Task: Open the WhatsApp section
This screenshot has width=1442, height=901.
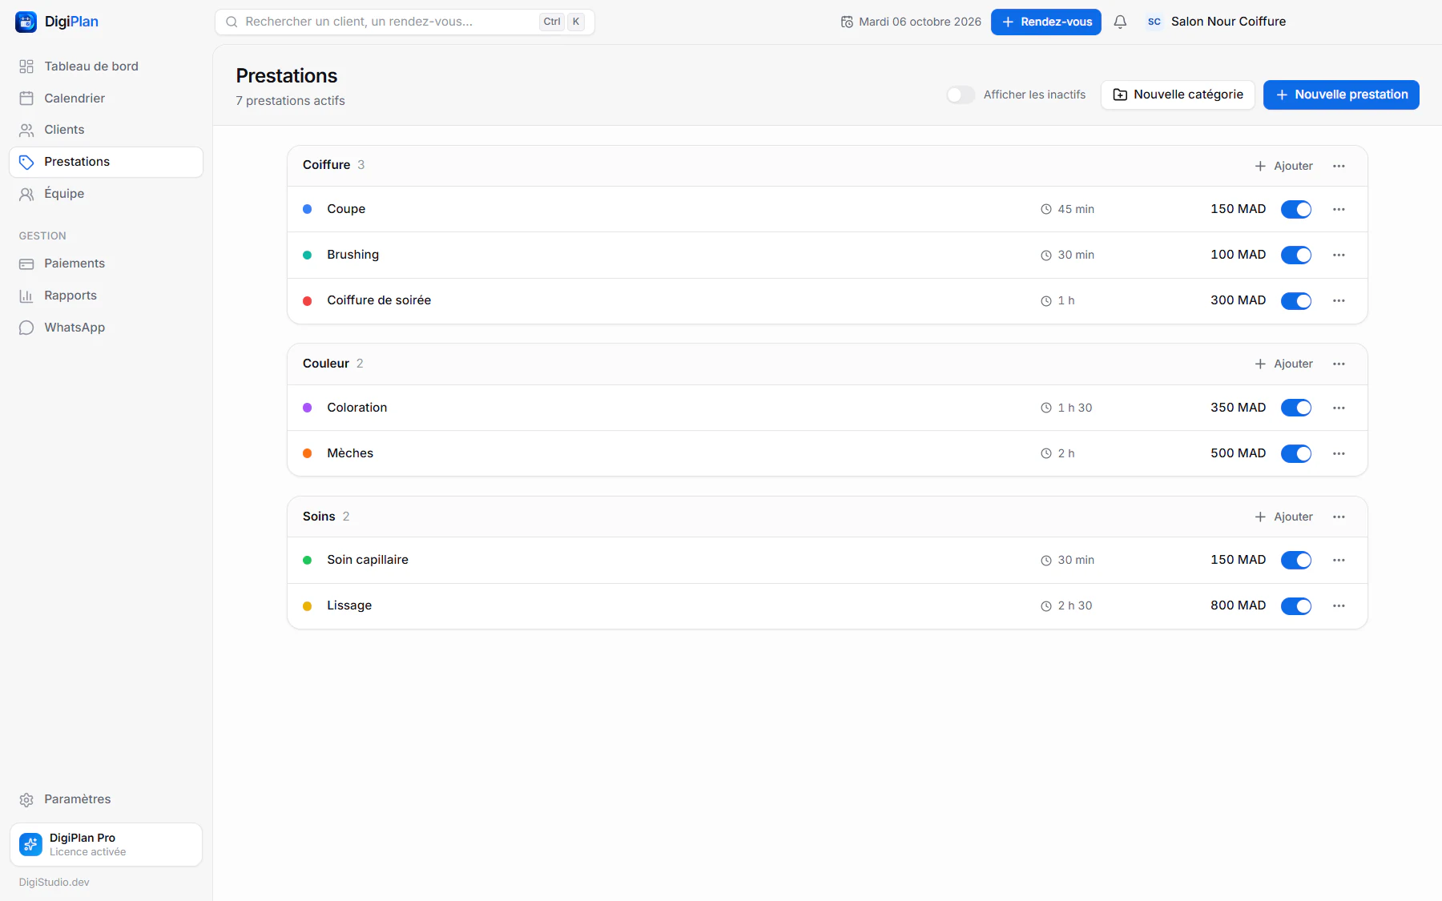Action: 106,328
